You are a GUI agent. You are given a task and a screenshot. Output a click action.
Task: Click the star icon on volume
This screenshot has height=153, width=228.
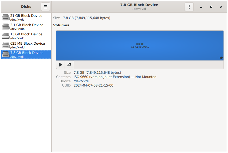click(221, 58)
